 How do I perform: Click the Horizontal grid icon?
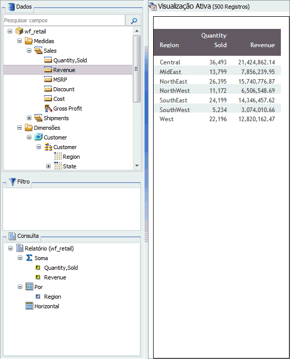[x=29, y=306]
